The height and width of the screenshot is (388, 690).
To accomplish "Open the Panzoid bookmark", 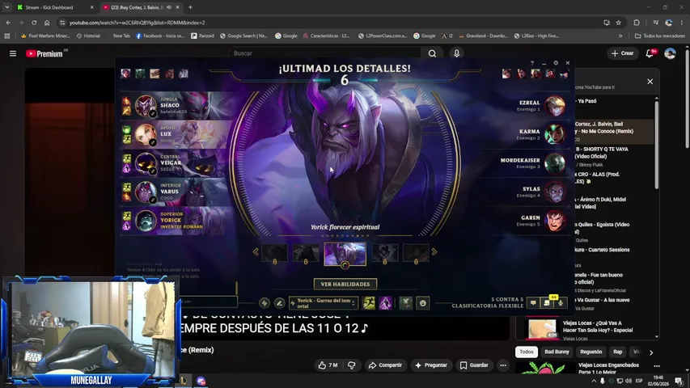I will tap(202, 36).
